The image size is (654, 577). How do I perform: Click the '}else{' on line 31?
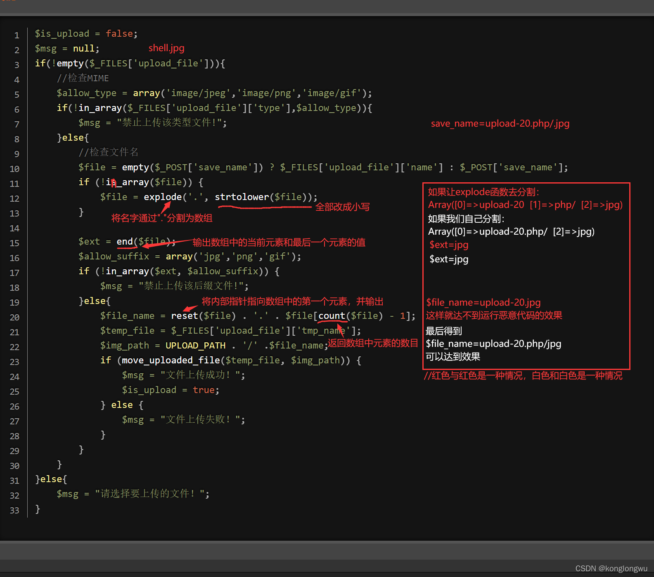[51, 479]
